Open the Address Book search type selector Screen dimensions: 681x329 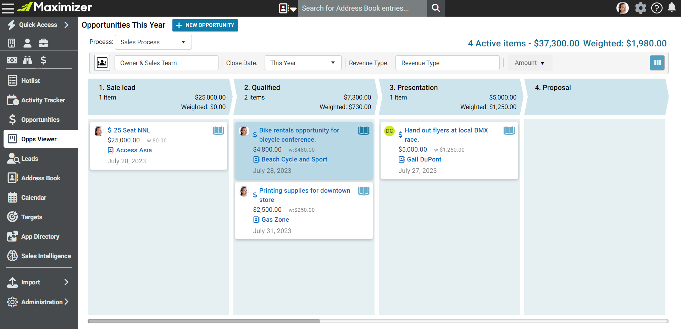point(288,8)
